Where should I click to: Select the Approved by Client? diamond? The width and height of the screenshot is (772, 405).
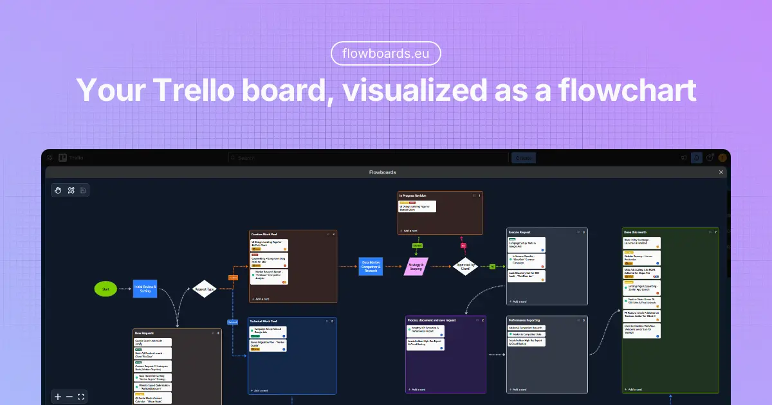pos(464,266)
